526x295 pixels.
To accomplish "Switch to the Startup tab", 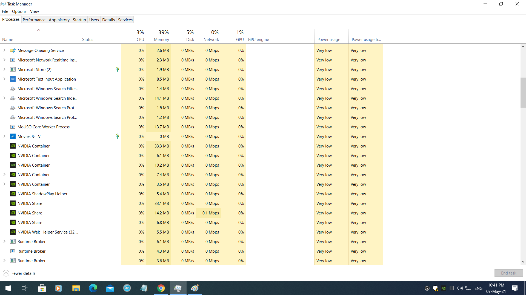I will click(x=79, y=20).
